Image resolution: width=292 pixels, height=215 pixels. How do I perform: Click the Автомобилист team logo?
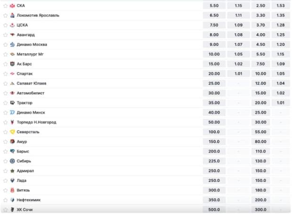click(12, 93)
